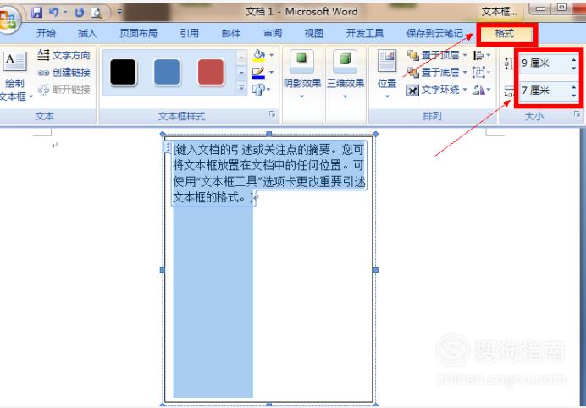
Task: Open the 保存到云笔记 tab
Action: coord(434,33)
